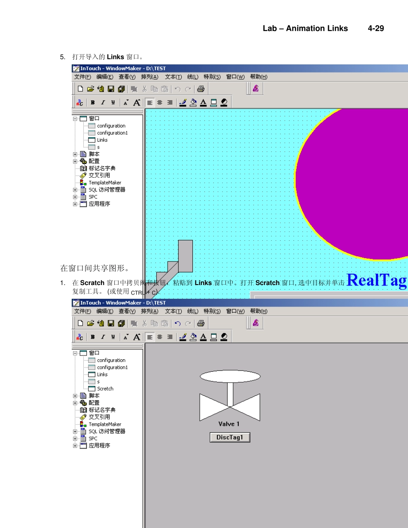This screenshot has width=408, height=528.
Task: Click Enlarge Font large-A icon in upper screenshot
Action: tap(137, 102)
